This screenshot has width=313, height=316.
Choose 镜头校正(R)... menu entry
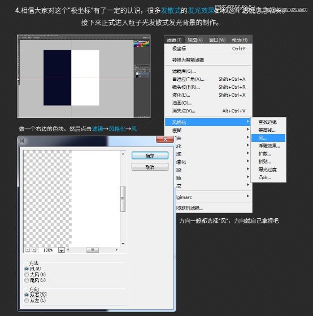coord(208,87)
